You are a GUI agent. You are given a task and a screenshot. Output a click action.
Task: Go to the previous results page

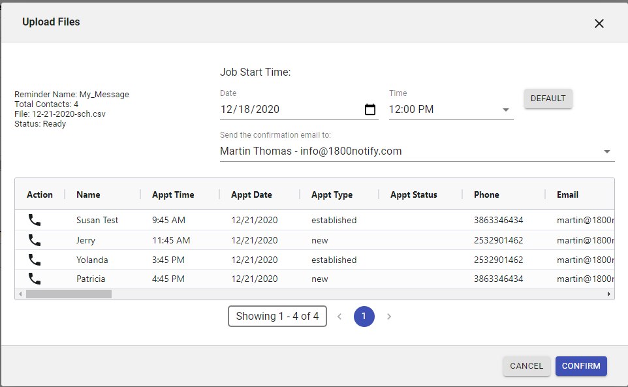coord(339,317)
